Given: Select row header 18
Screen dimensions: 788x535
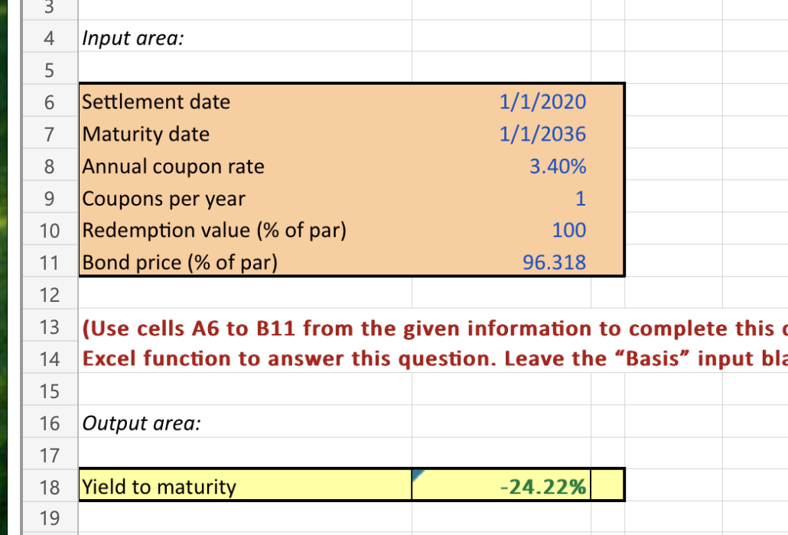Looking at the screenshot, I should (49, 485).
